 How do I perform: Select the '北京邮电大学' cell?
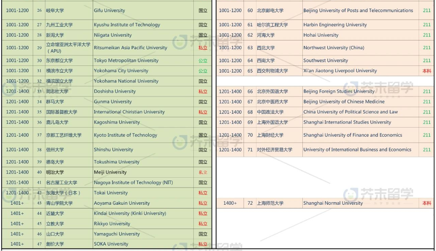coord(279,10)
